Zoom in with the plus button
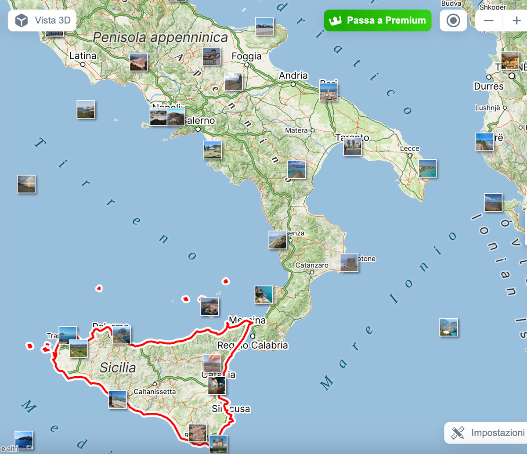Viewport: 527px width, 454px height. [516, 21]
